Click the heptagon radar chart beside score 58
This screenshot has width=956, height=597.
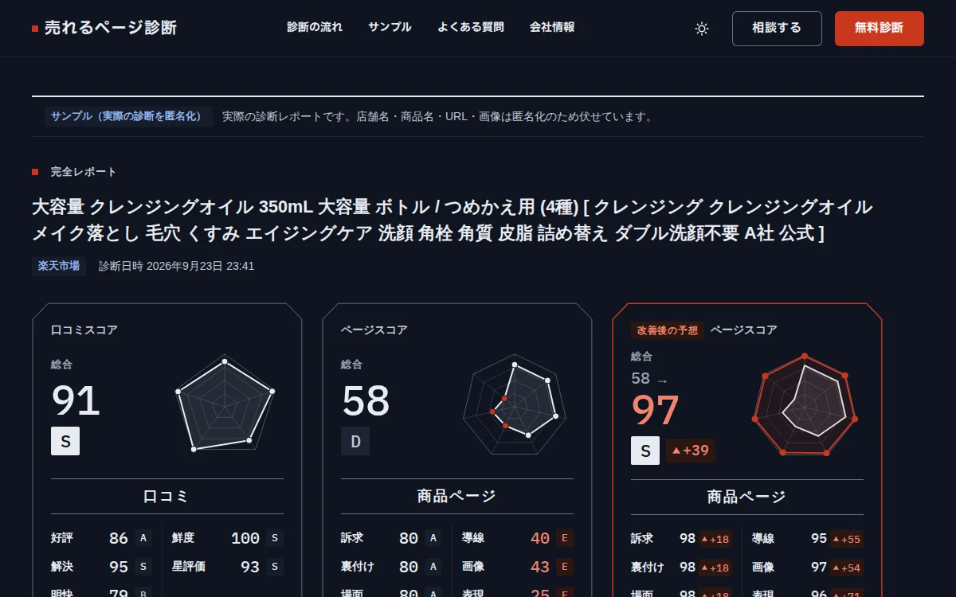click(x=515, y=404)
